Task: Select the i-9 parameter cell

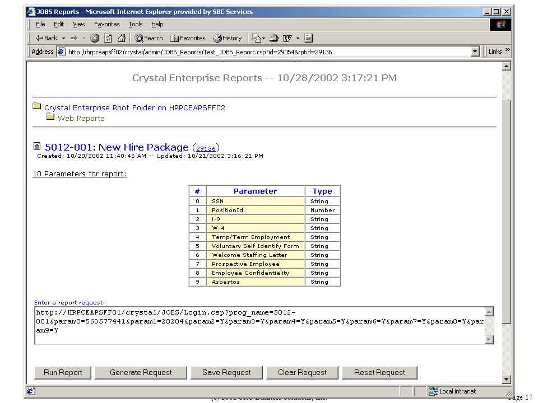Action: pyautogui.click(x=256, y=219)
